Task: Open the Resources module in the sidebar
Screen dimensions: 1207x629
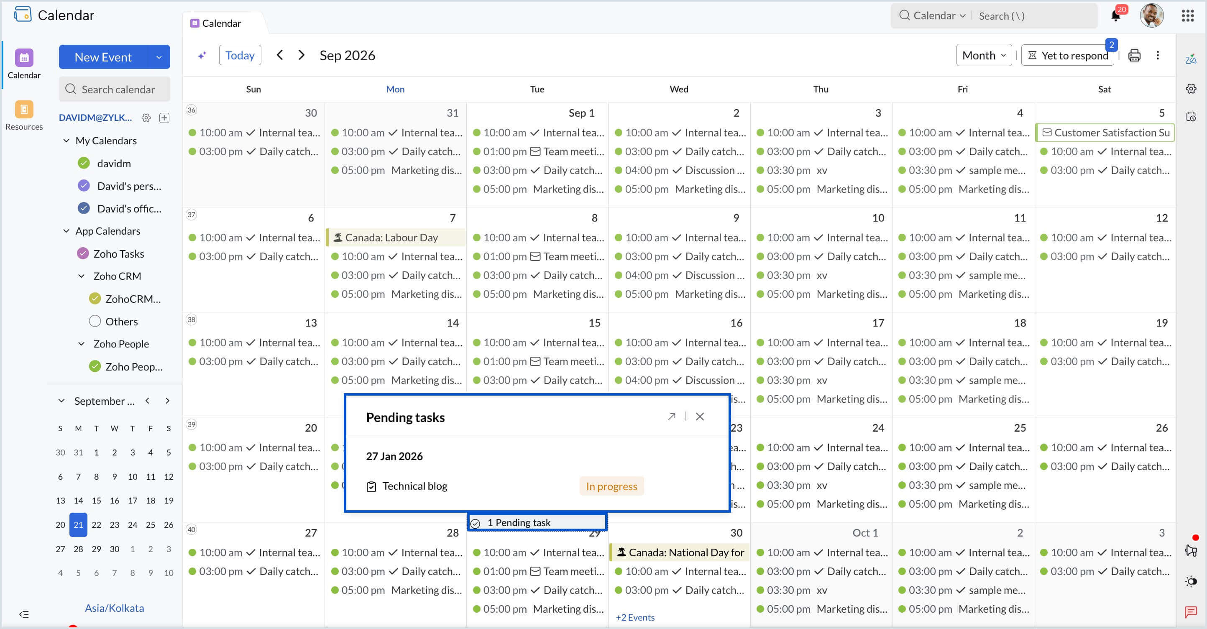Action: point(24,115)
